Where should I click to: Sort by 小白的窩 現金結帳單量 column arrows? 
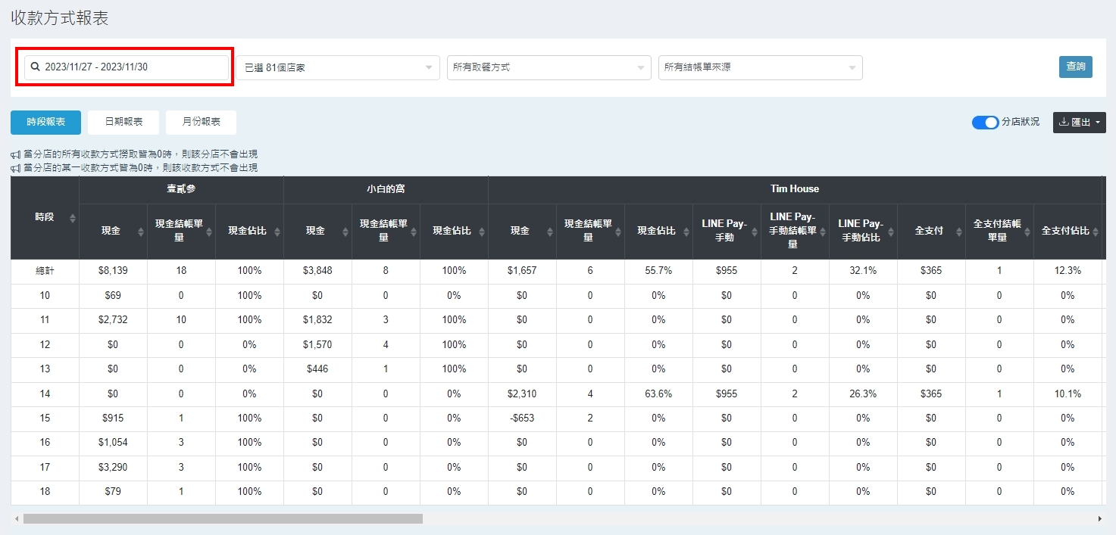tap(414, 232)
